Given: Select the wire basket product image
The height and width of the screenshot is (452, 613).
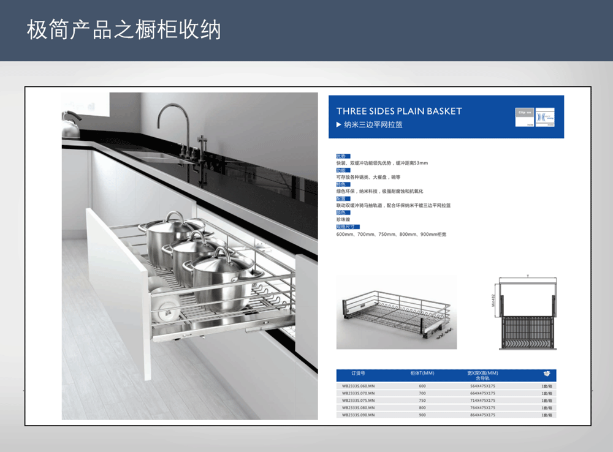Looking at the screenshot, I should tap(397, 312).
